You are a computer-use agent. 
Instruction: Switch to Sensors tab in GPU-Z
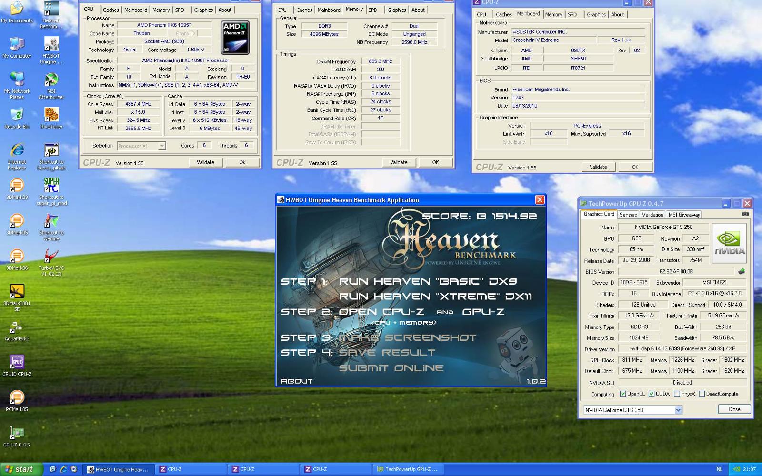point(628,215)
